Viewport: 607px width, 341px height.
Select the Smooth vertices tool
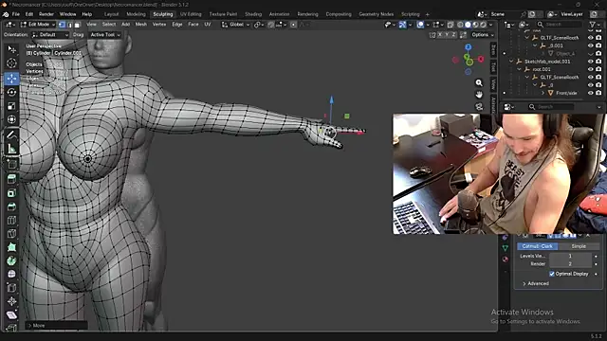pos(11,274)
